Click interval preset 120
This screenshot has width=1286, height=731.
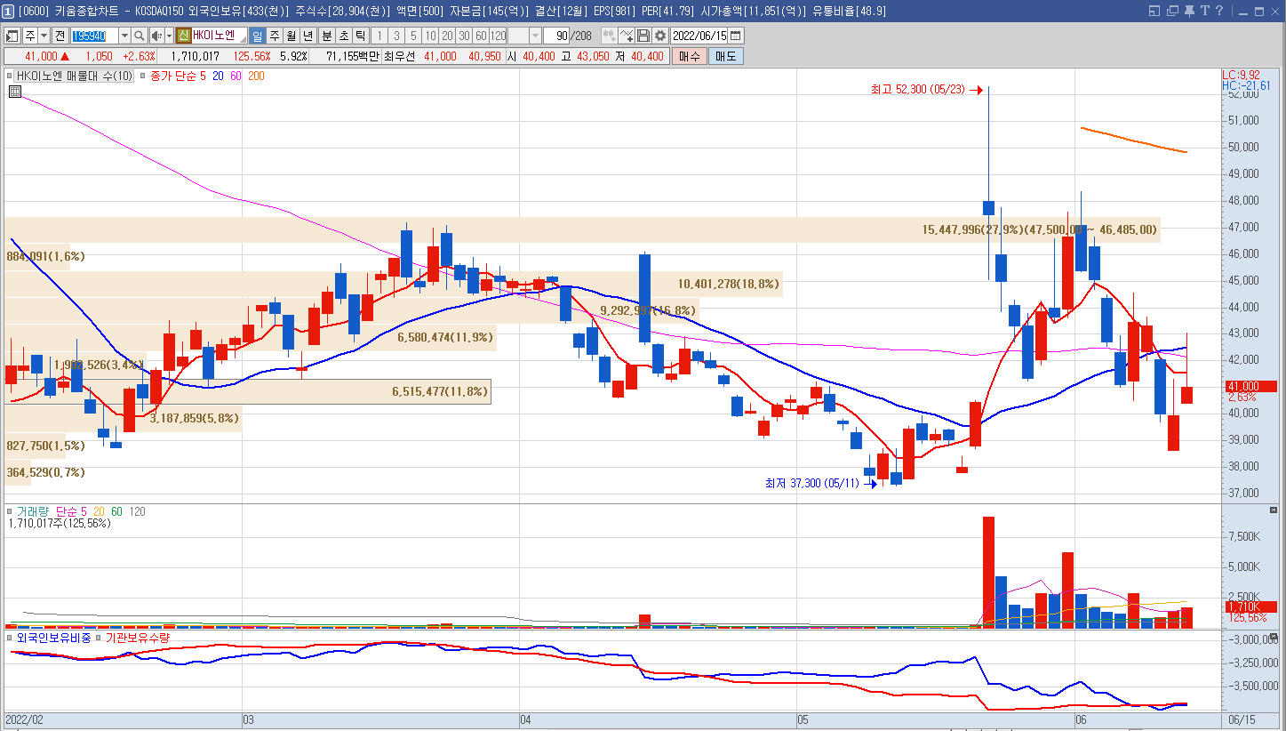(x=498, y=36)
